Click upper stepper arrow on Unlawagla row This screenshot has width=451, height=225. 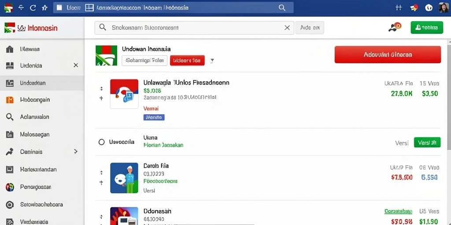tap(101, 89)
